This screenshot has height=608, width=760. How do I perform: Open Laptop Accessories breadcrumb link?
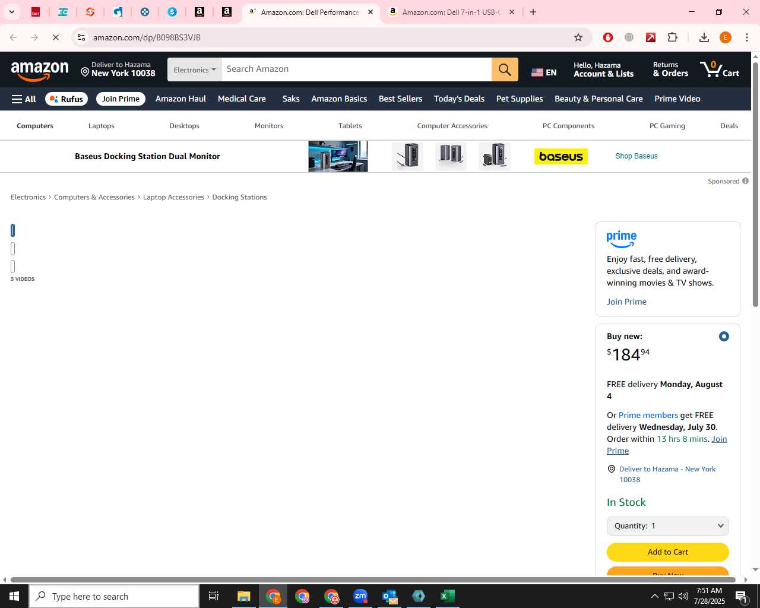pyautogui.click(x=173, y=197)
